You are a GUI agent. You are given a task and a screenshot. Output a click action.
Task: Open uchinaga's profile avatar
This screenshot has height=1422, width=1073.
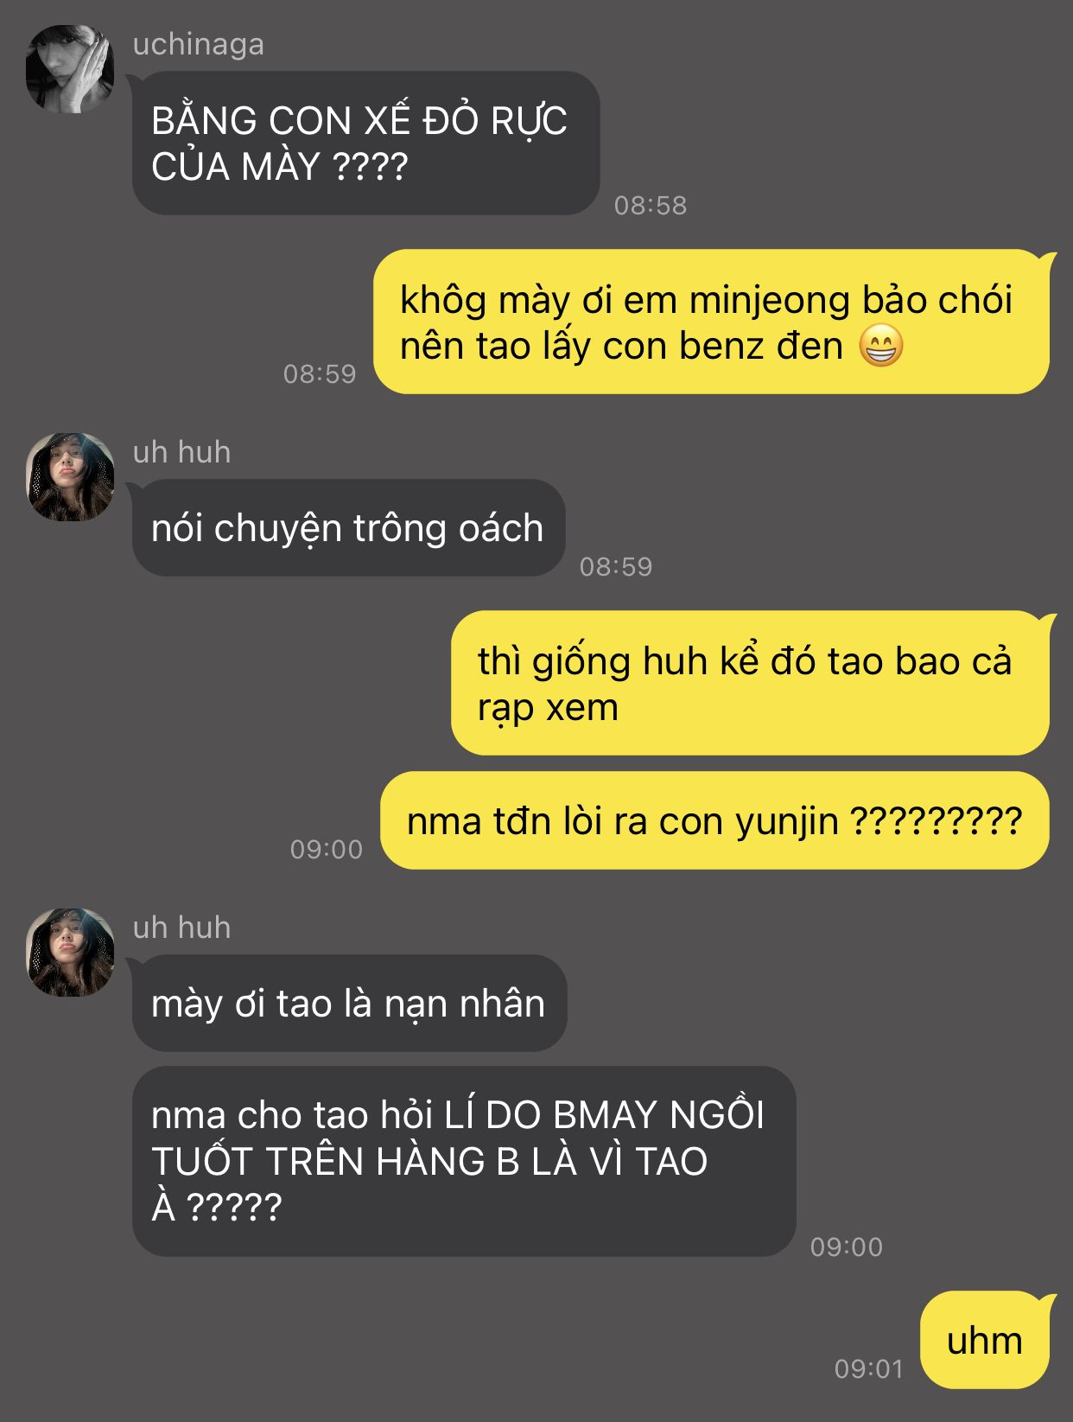click(x=70, y=69)
